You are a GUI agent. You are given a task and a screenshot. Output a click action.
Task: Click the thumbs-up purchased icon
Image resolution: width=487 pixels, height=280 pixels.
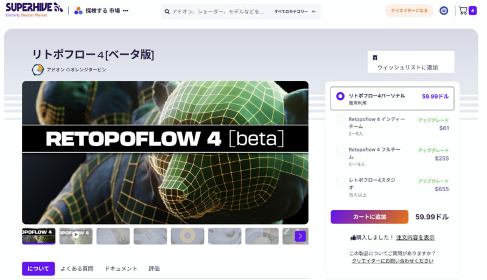[x=353, y=238]
